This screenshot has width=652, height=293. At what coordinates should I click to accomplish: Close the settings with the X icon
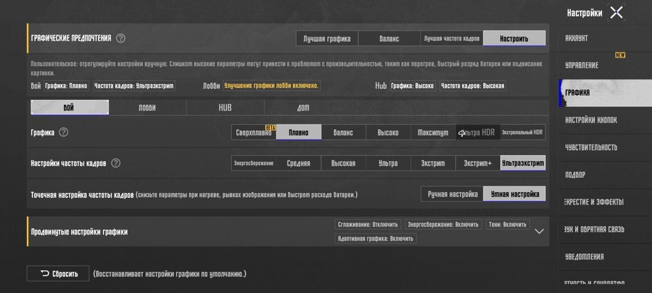[x=616, y=12]
